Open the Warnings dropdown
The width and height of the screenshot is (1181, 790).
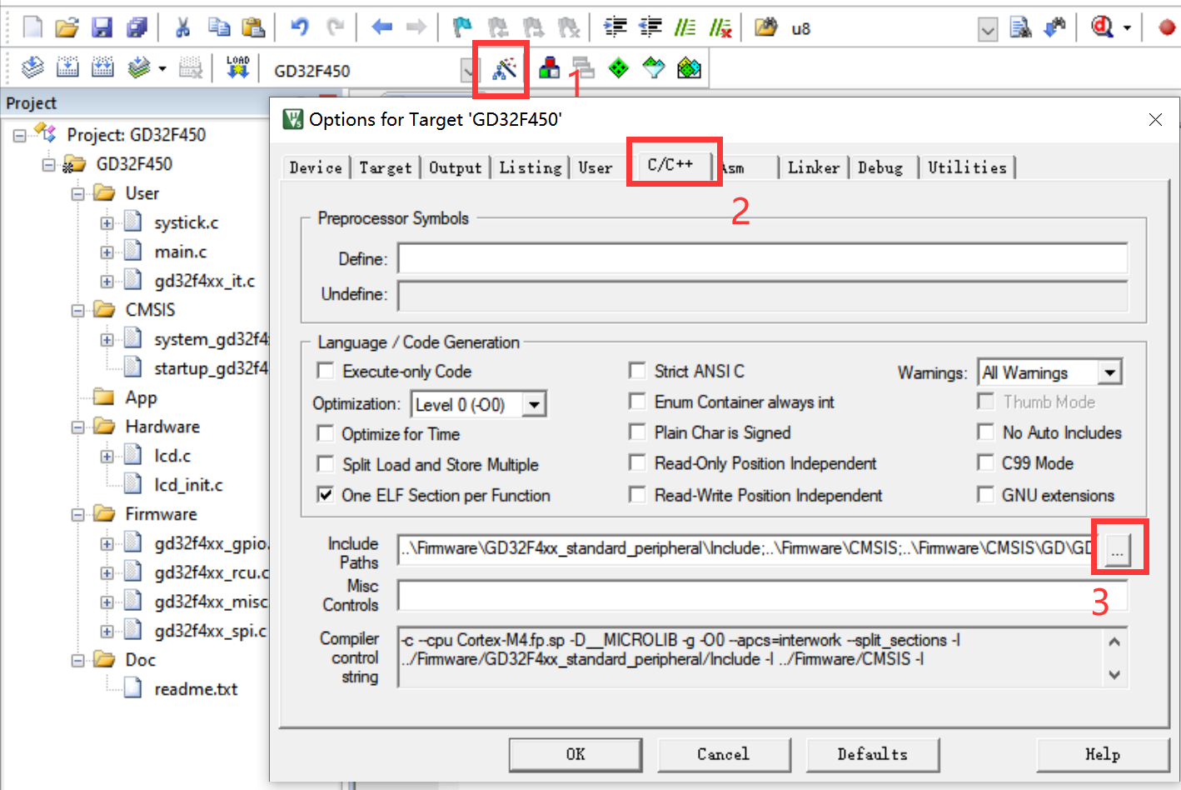point(1109,372)
